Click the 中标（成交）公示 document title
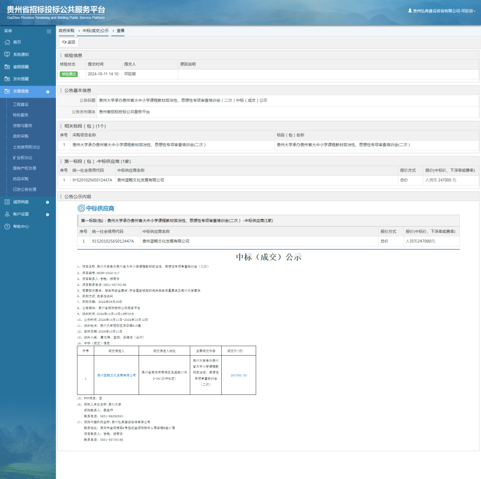Screen dimensions: 481x479 tap(269, 257)
